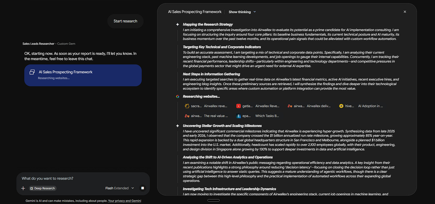This screenshot has height=204, width=435.
Task: Click the Google icon next to Researching websites
Action: tap(177, 97)
